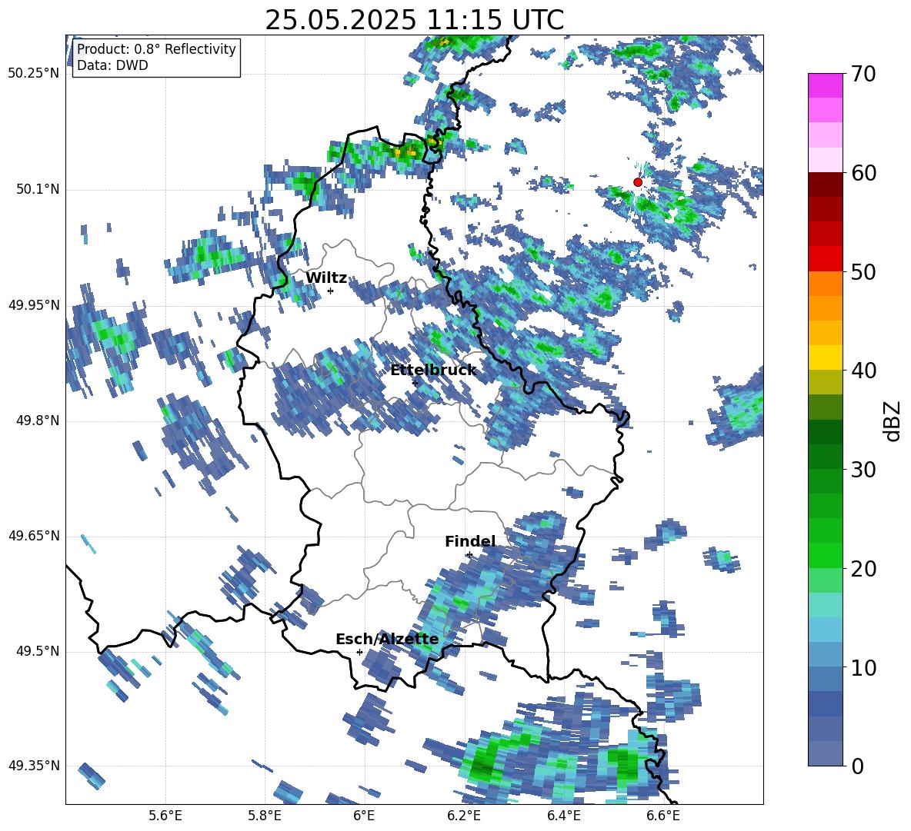Click the 50.1°N latitude label
This screenshot has width=911, height=831.
(38, 189)
